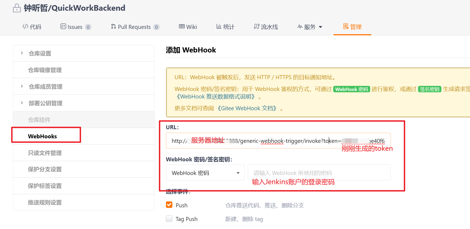Click the WebHook password input field
The height and width of the screenshot is (229, 470).
point(319,173)
